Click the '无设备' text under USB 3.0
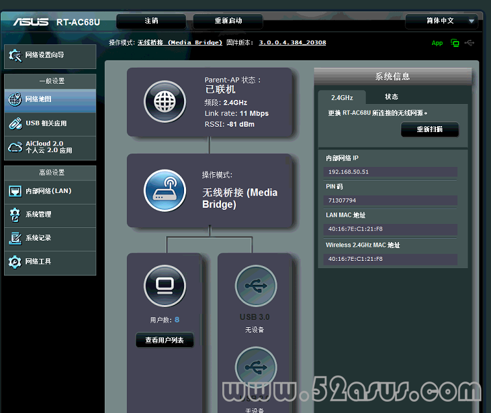The image size is (491, 413). pos(255,330)
